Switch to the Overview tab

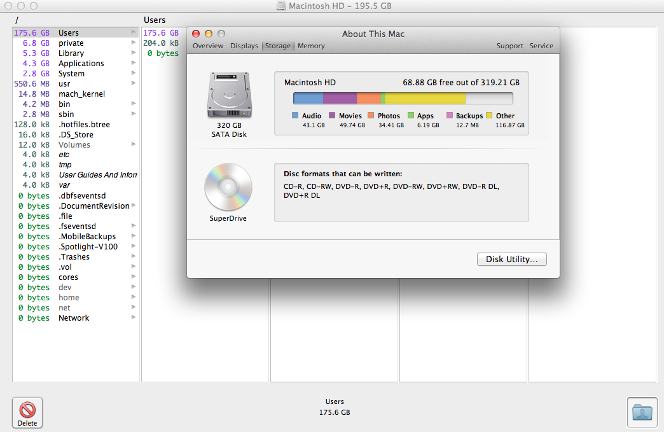coord(208,46)
